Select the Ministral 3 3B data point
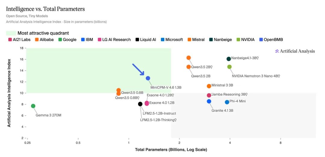This screenshot has width=325, height=157. click(209, 86)
